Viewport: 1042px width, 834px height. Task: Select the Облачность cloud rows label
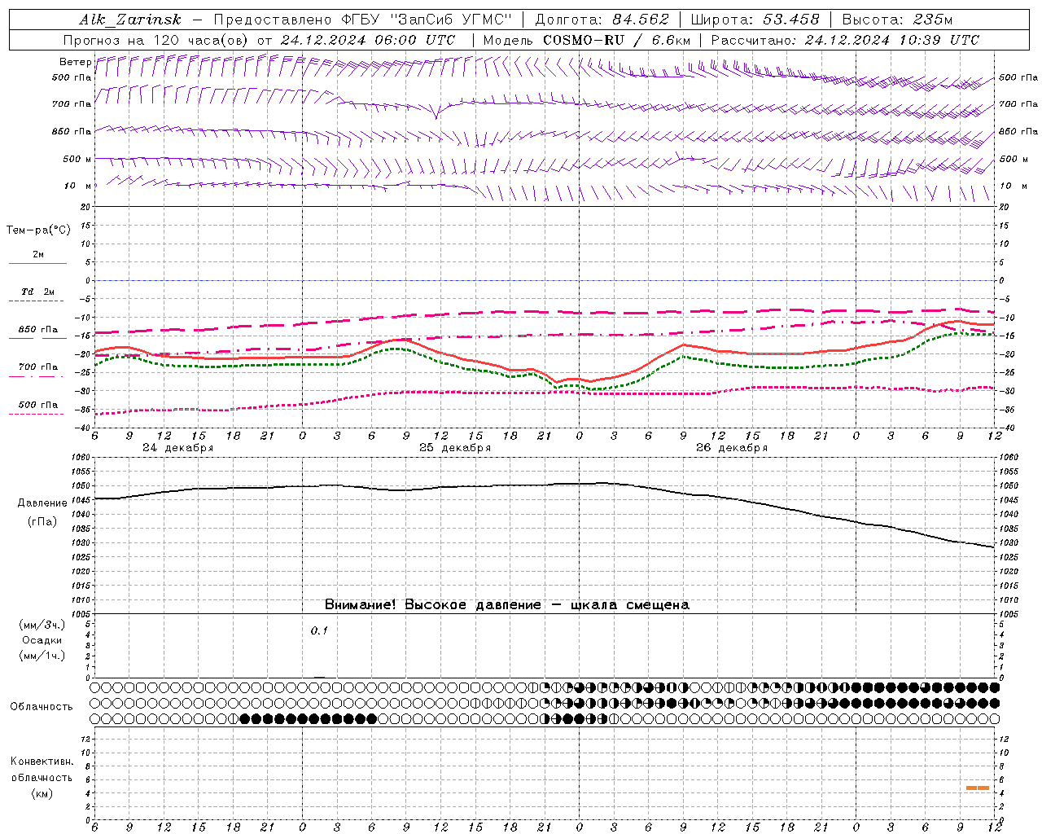[x=42, y=706]
